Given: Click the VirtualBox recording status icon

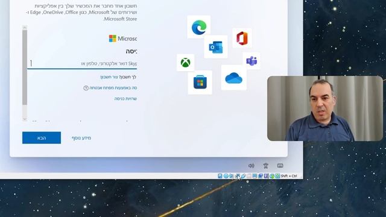Looking at the screenshot, I should coord(260,176).
